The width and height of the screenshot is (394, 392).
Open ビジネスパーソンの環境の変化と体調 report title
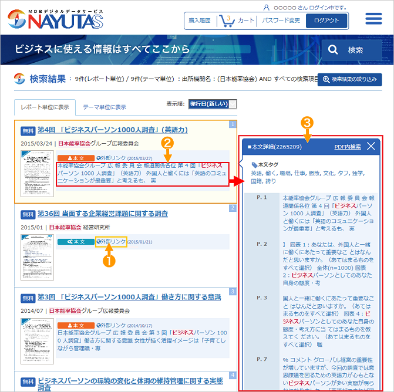[x=130, y=384]
